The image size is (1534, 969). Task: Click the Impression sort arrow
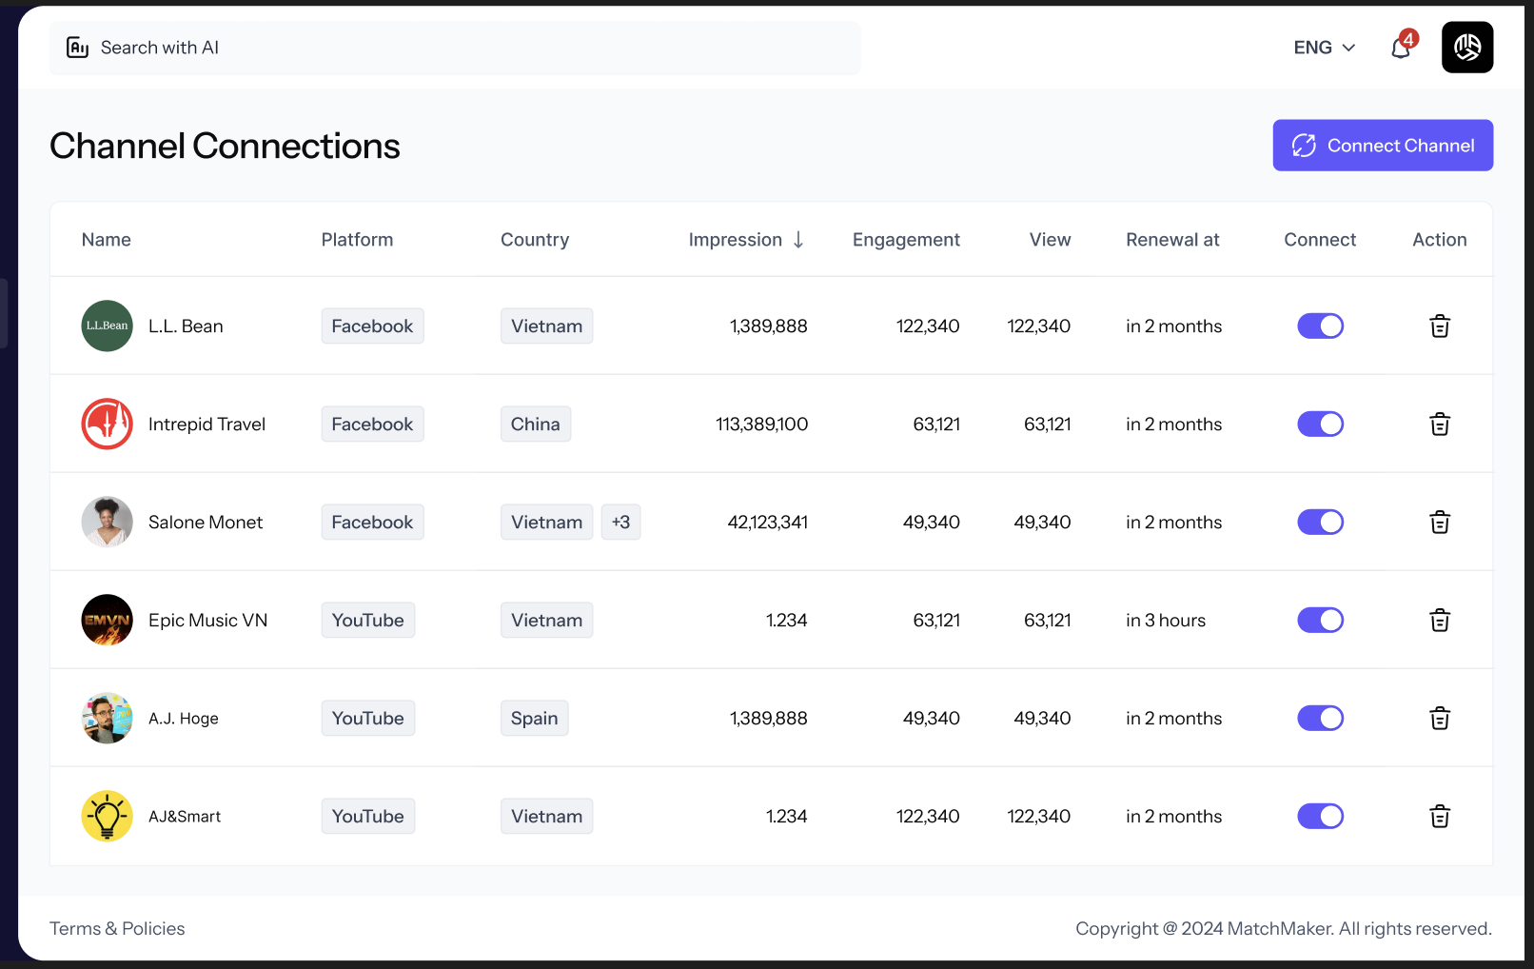798,240
